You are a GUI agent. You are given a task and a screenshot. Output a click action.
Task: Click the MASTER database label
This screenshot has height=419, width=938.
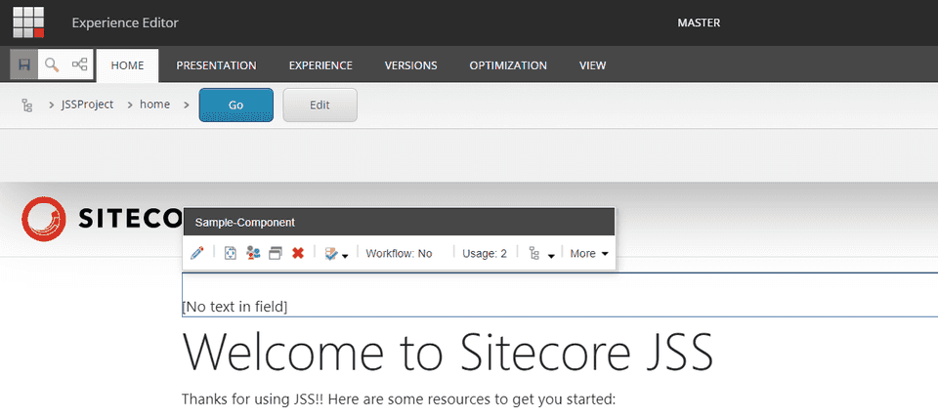(x=699, y=22)
